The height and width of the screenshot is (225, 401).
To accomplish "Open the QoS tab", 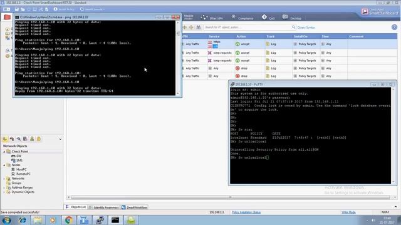I will 268,17.
